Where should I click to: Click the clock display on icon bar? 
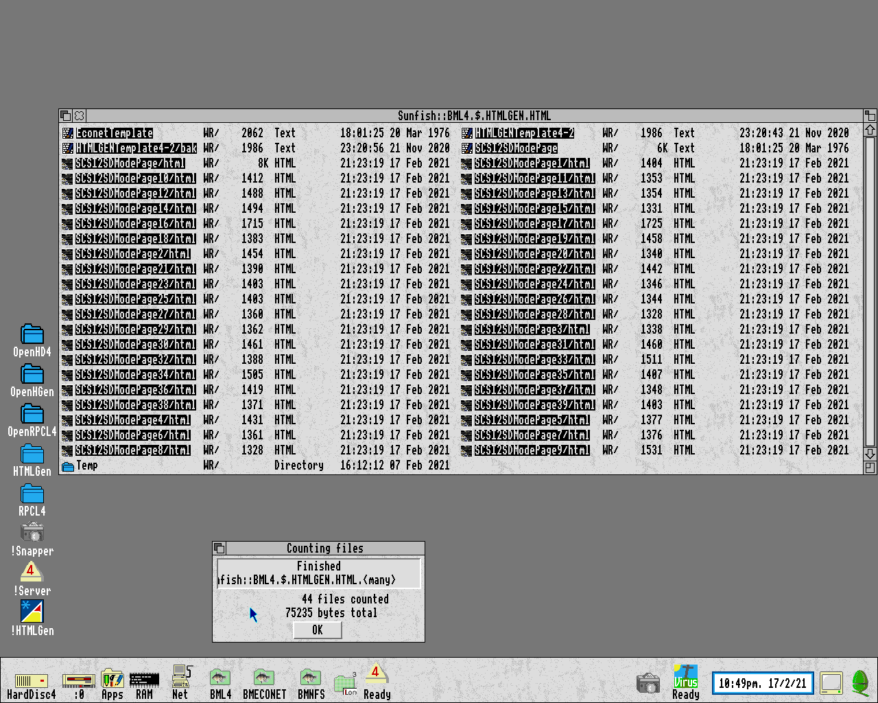point(762,683)
